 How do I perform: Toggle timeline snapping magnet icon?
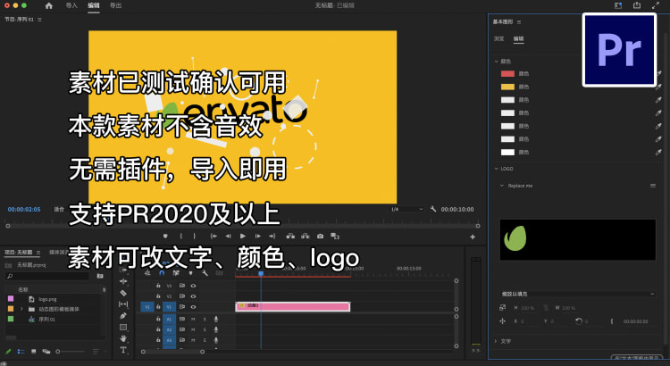[162, 273]
